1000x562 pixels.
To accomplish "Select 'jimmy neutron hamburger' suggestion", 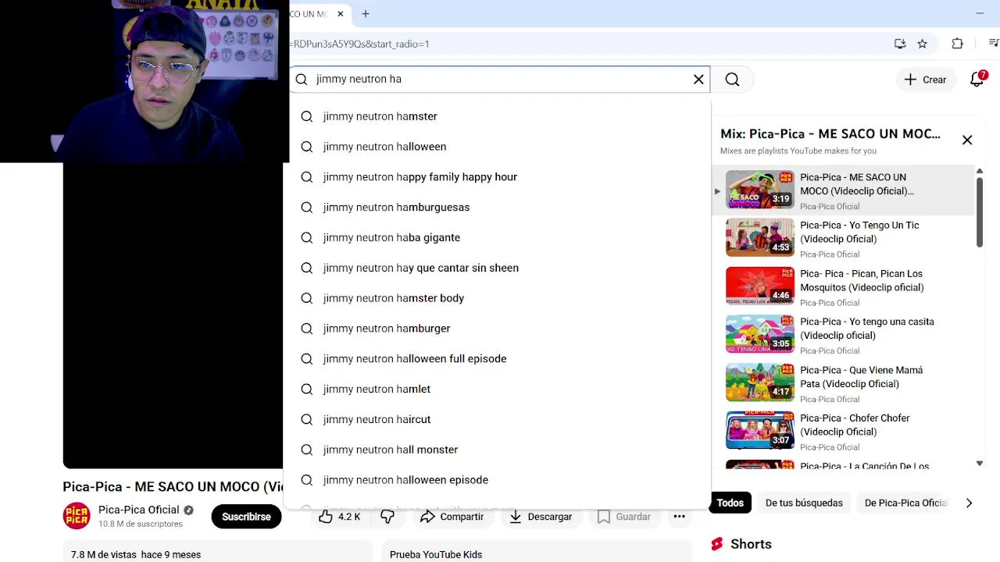I will (x=498, y=329).
